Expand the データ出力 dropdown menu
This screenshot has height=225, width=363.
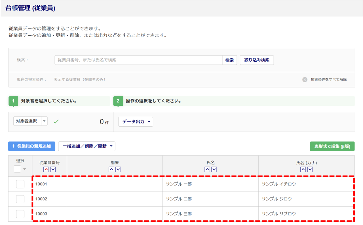[x=136, y=122]
